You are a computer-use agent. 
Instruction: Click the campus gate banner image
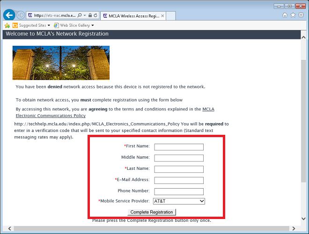click(x=61, y=63)
